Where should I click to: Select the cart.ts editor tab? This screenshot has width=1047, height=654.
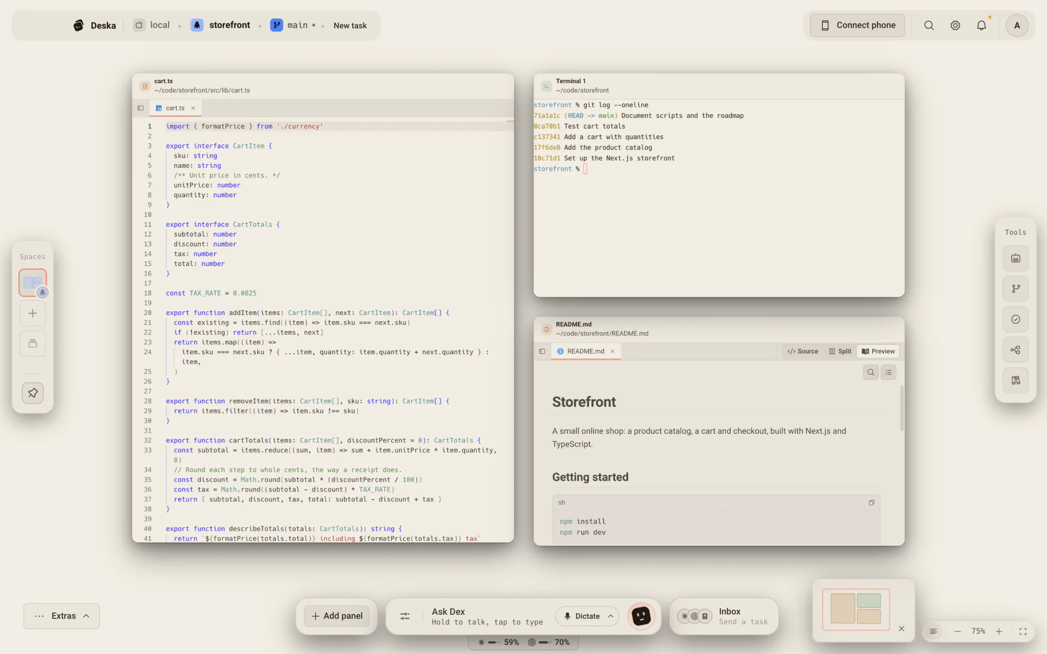click(175, 108)
